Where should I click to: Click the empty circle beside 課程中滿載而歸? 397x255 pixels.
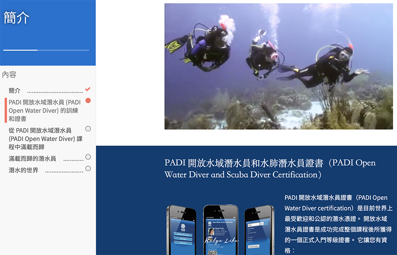(88, 128)
